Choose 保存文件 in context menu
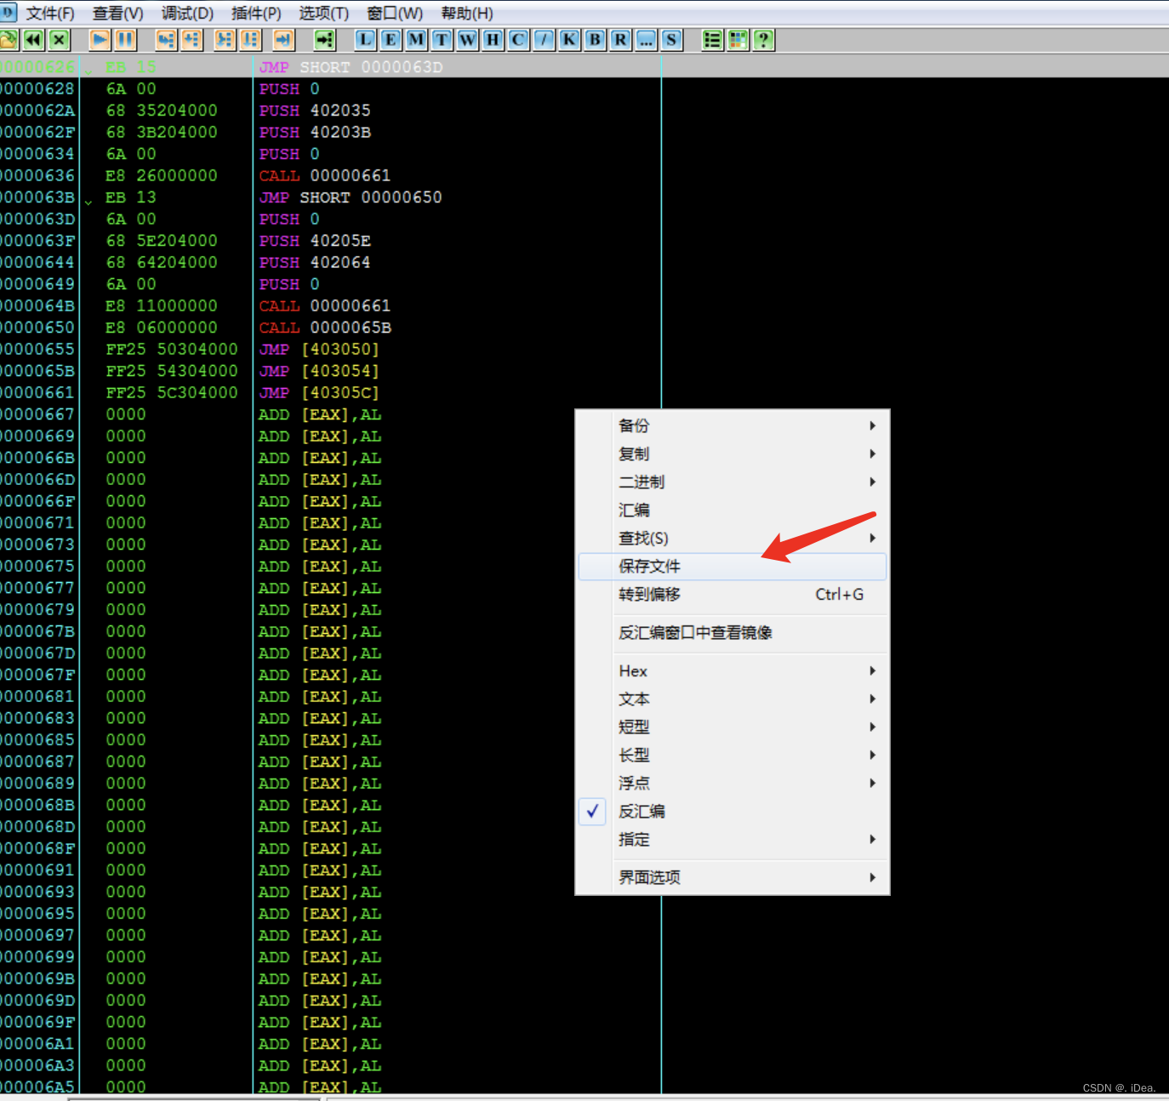 click(x=733, y=567)
